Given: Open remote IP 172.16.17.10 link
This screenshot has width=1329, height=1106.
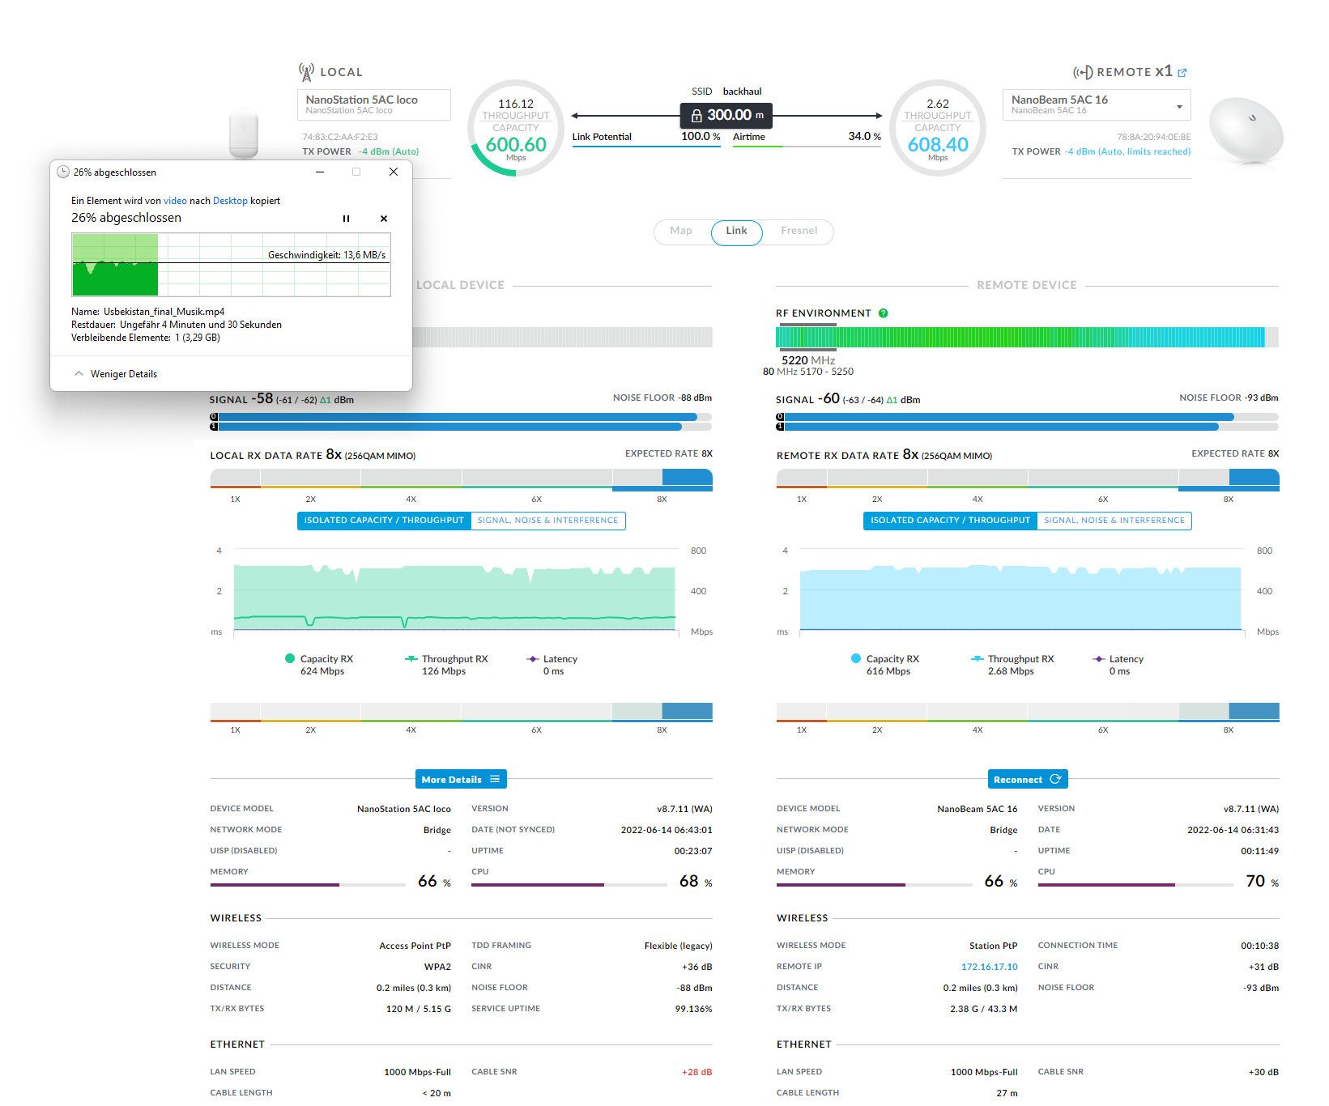Looking at the screenshot, I should coord(989,967).
